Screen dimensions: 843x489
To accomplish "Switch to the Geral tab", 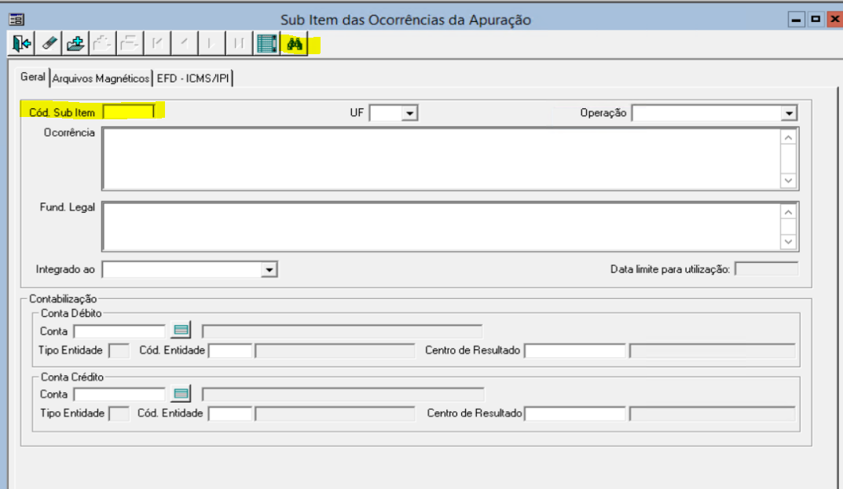I will 33,77.
